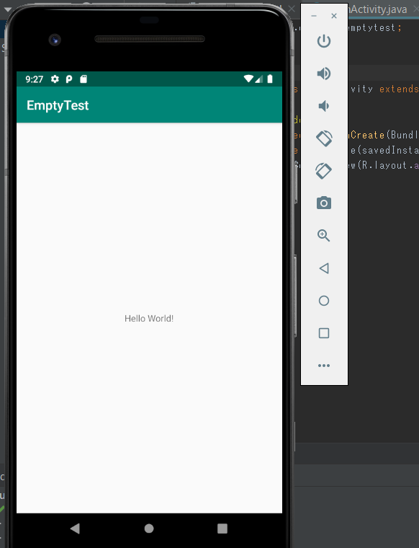Tap the SD card icon in the status bar
419x548 pixels.
pos(84,79)
